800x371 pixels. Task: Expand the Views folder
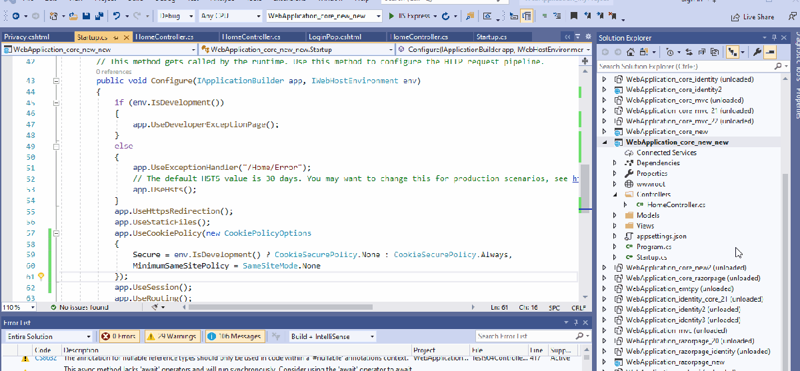(615, 226)
